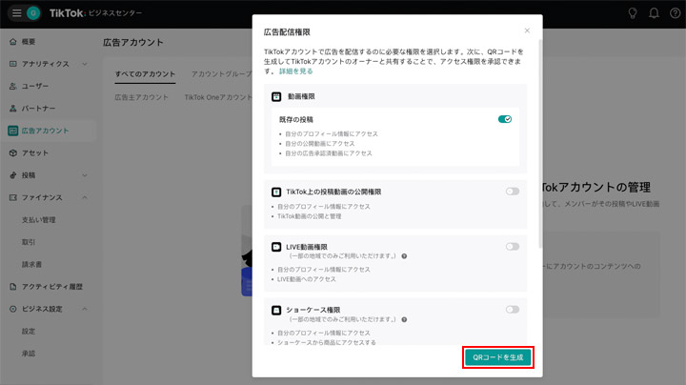Open the help question mark icon

[676, 13]
